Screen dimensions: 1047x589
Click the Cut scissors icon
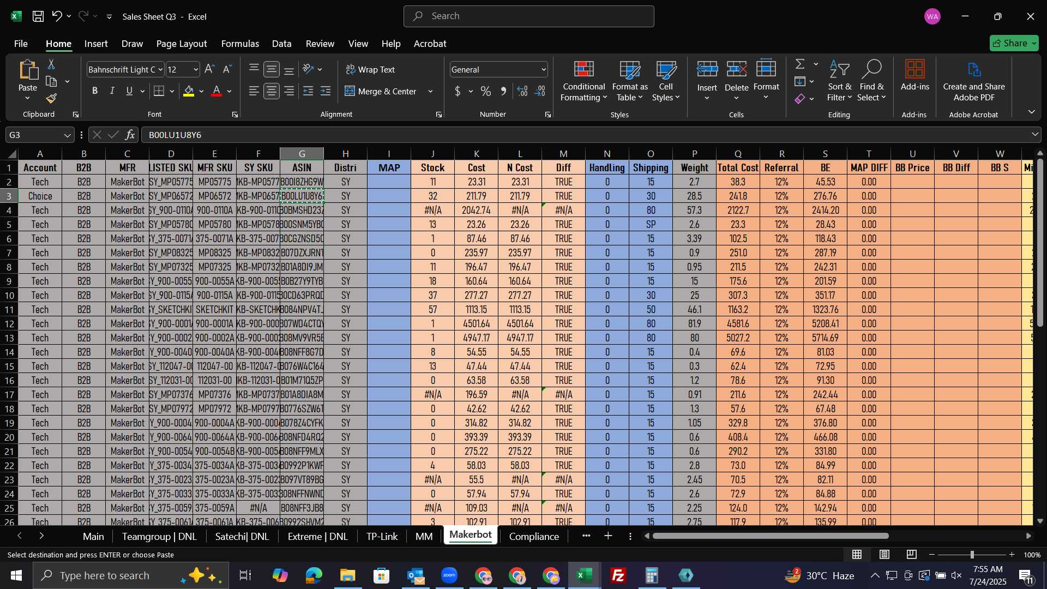51,64
